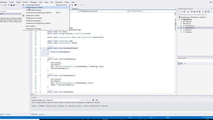The height and width of the screenshot is (120, 213).
Task: Open the CloseInputStream member dropdown
Action: click(x=152, y=11)
